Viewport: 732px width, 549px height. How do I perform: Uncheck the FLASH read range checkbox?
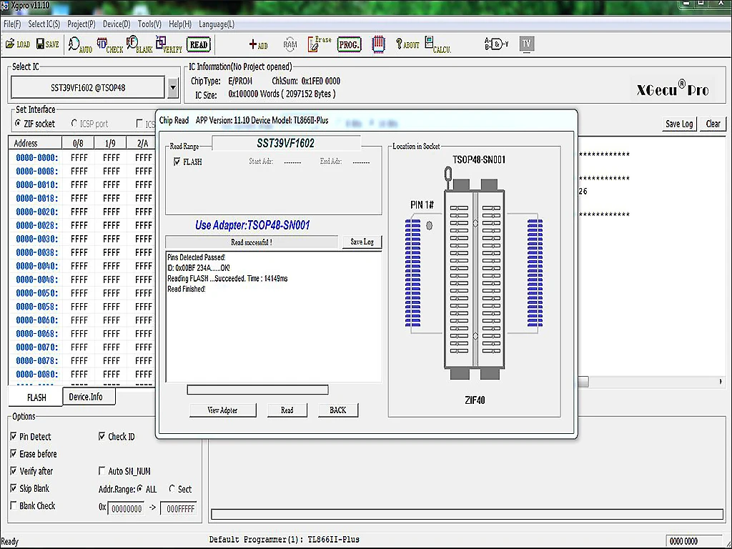click(x=177, y=162)
